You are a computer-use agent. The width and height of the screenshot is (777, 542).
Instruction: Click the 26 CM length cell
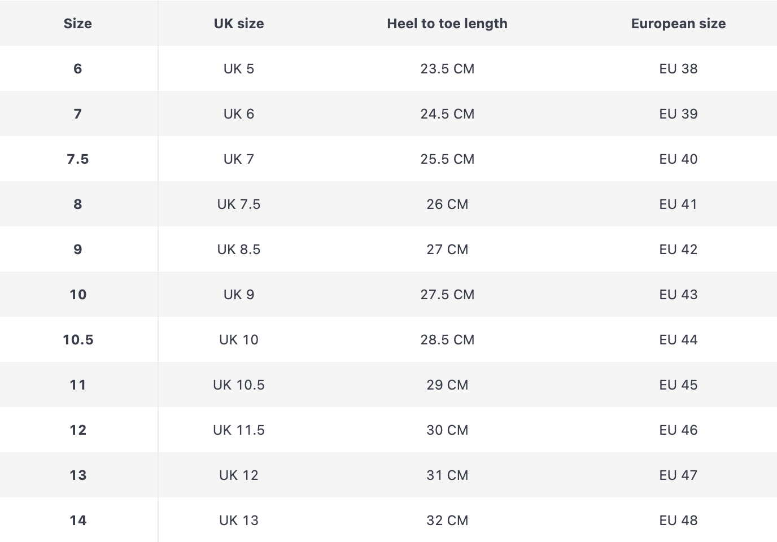(447, 204)
